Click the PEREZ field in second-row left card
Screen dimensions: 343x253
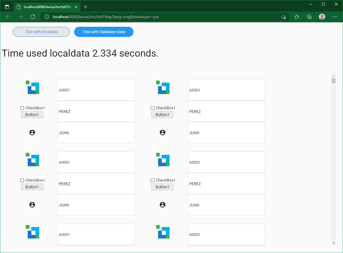(x=96, y=184)
